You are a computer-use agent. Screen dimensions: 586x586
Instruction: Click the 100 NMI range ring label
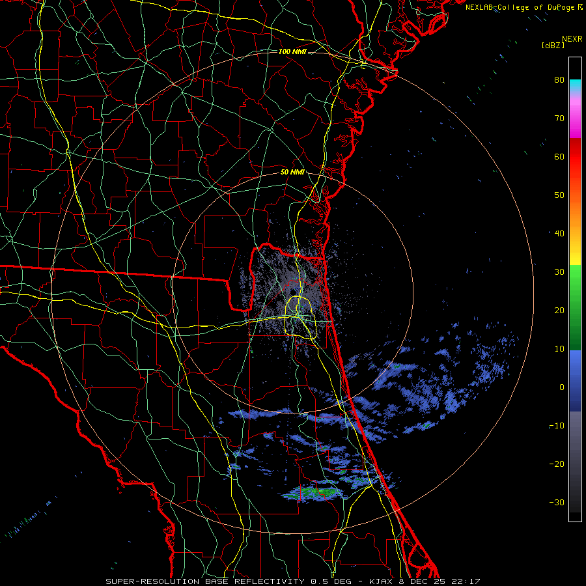click(x=292, y=51)
